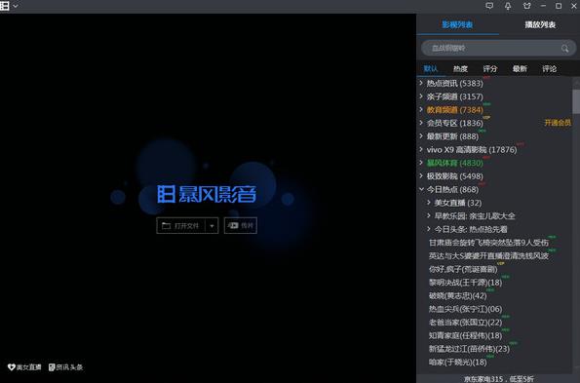Screen dimensions: 580x383
Task: Maximize the player window
Action: click(x=559, y=6)
